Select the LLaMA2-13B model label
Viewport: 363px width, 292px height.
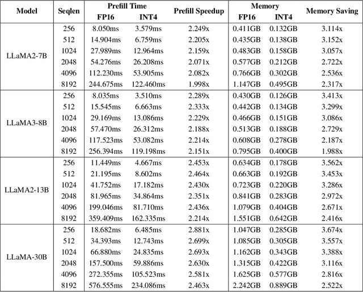[x=26, y=189]
